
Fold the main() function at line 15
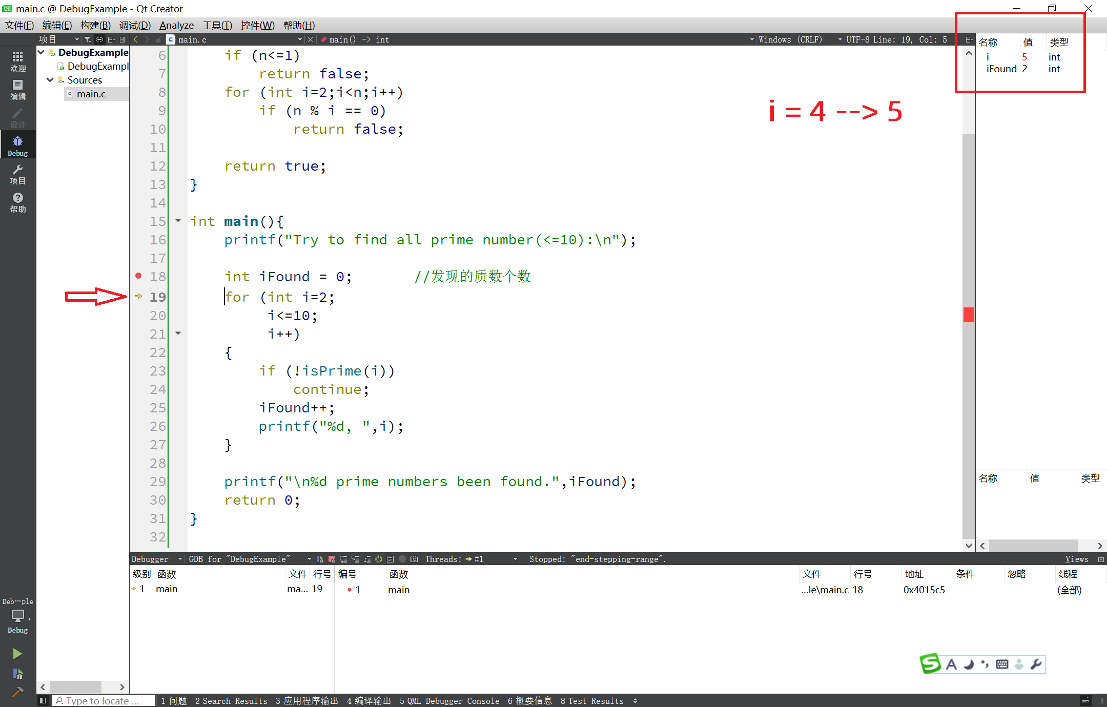point(178,221)
